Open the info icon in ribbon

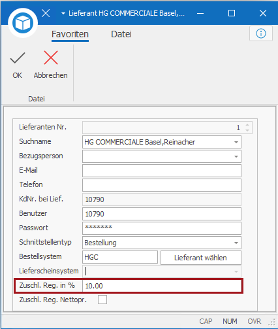[x=261, y=33]
